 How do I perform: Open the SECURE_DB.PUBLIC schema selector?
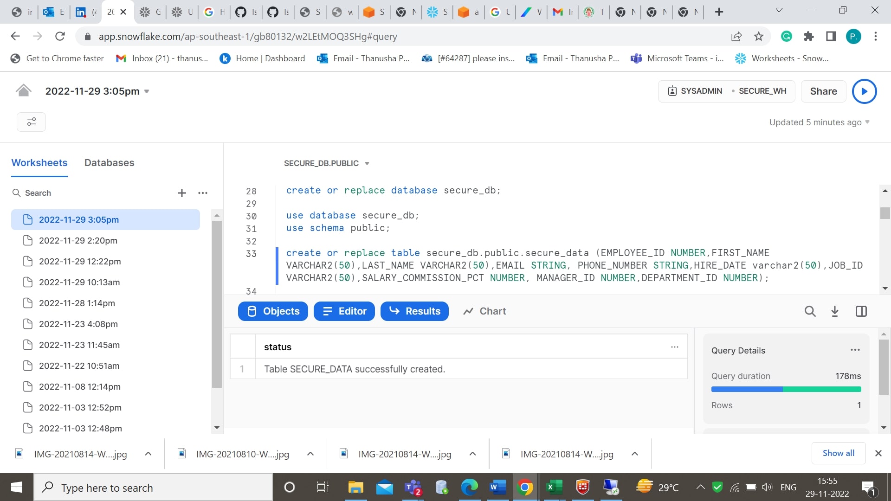click(326, 163)
